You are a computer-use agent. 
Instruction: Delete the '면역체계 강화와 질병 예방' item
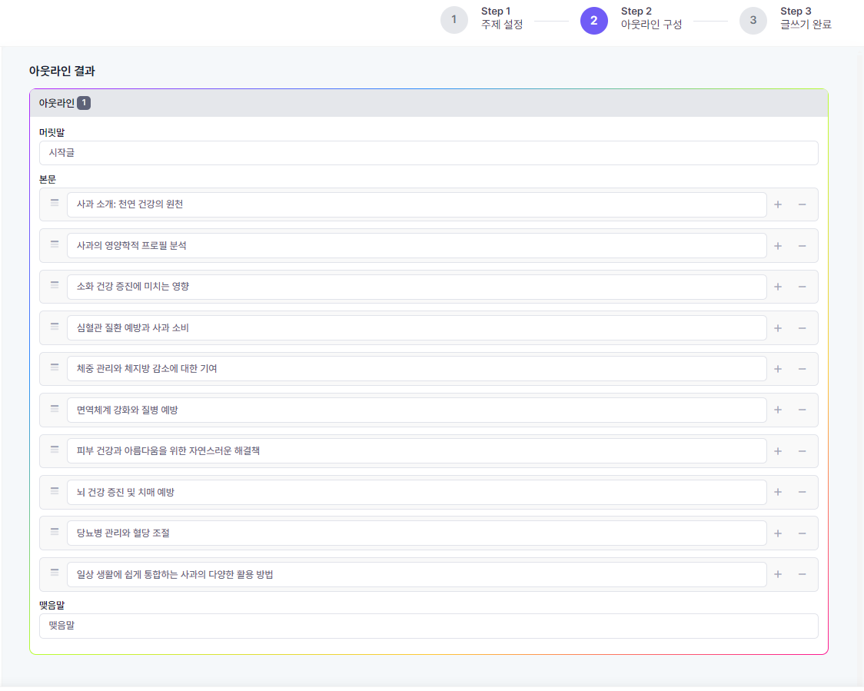pos(802,410)
